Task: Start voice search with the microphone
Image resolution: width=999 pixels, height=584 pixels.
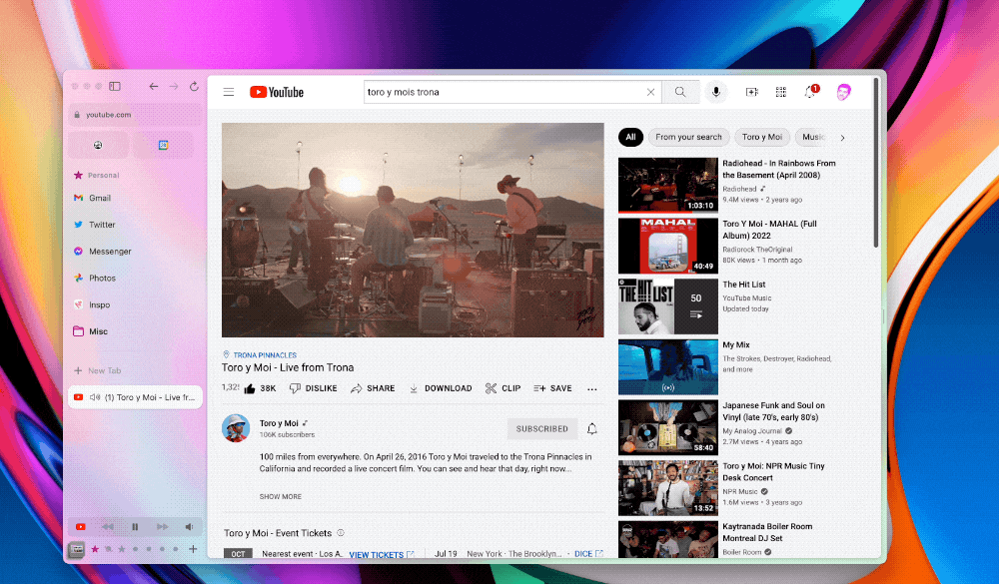Action: pyautogui.click(x=716, y=93)
